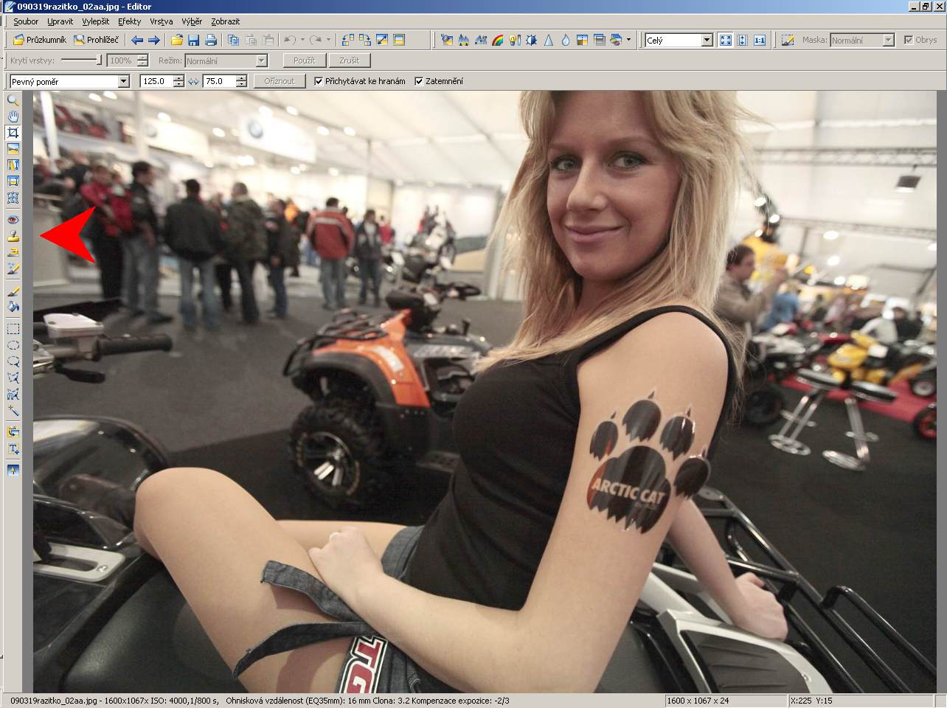The width and height of the screenshot is (947, 708).
Task: Select the Clone Stamp tool
Action: coord(13,236)
